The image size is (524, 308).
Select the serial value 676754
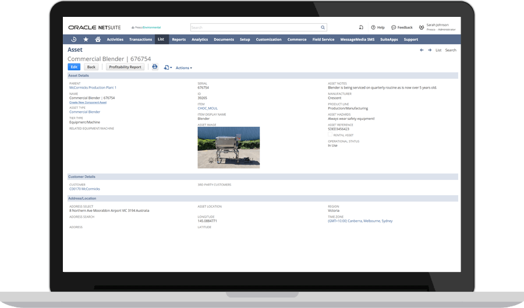[x=203, y=87]
